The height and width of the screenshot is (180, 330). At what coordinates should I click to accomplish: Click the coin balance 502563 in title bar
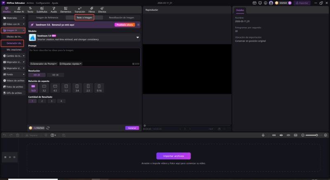pos(283,3)
